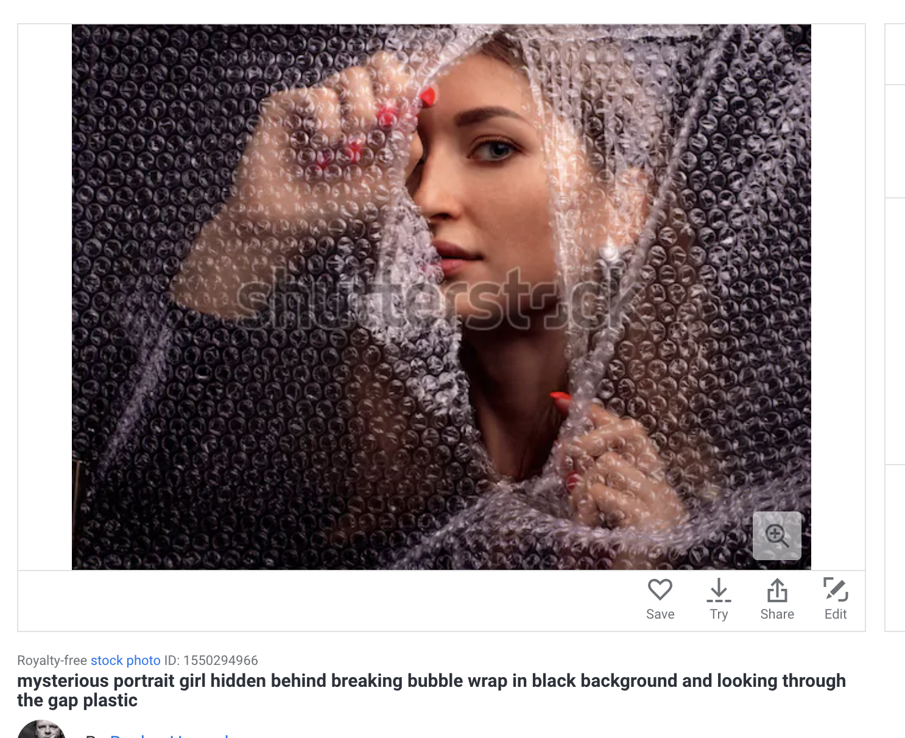The image size is (905, 738).
Task: Click the image ID number 1550294966
Action: click(x=220, y=661)
